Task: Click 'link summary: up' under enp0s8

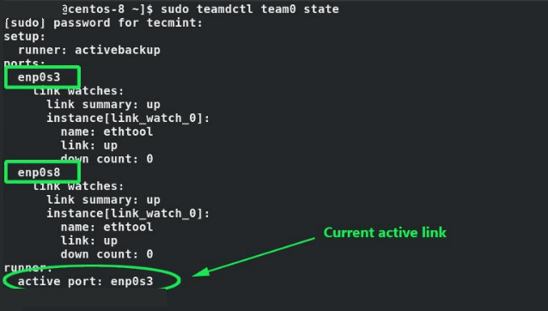Action: (x=103, y=200)
